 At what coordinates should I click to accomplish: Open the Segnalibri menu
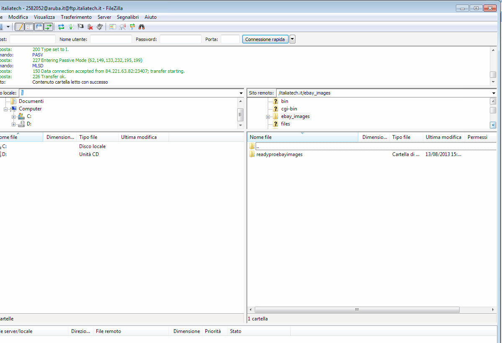(128, 17)
